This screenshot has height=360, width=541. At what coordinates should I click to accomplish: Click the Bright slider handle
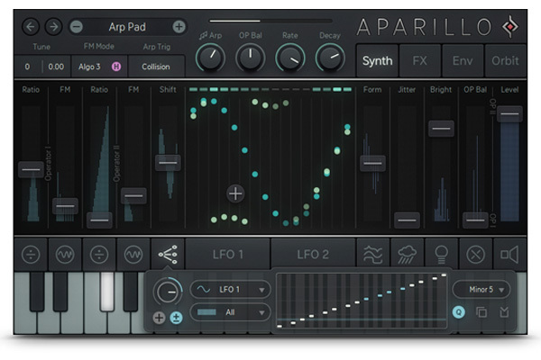(x=441, y=129)
